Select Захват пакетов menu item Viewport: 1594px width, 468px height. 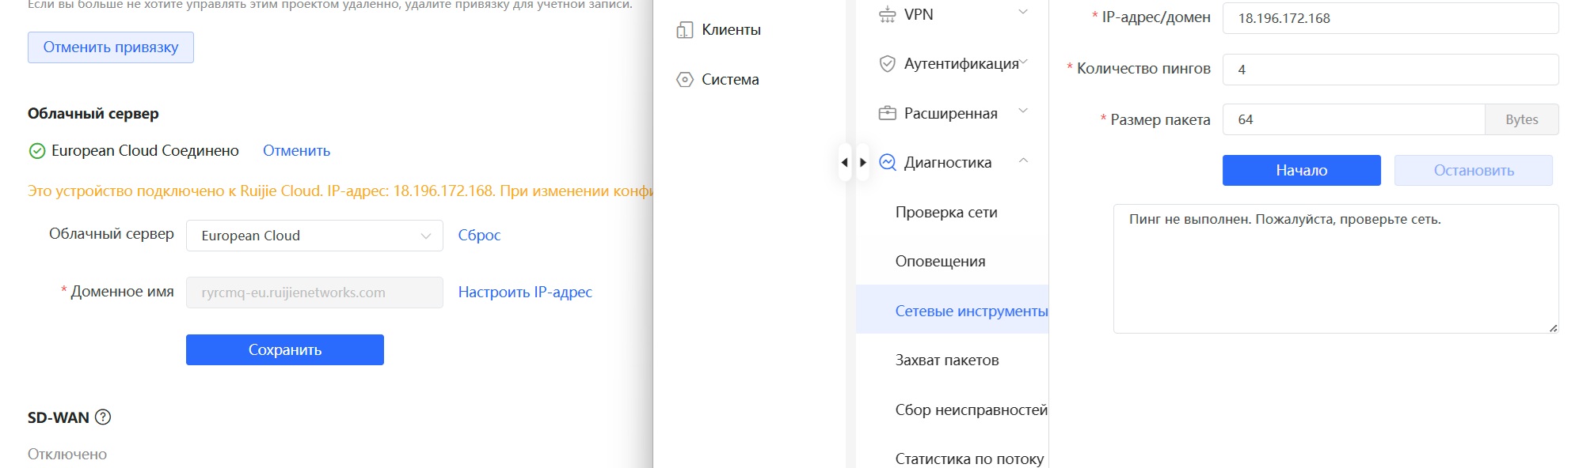point(947,360)
